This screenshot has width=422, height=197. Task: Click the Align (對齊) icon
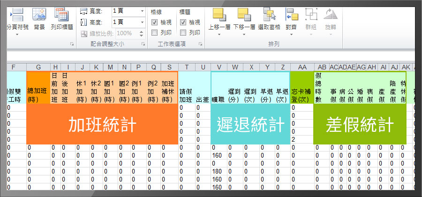pyautogui.click(x=291, y=16)
